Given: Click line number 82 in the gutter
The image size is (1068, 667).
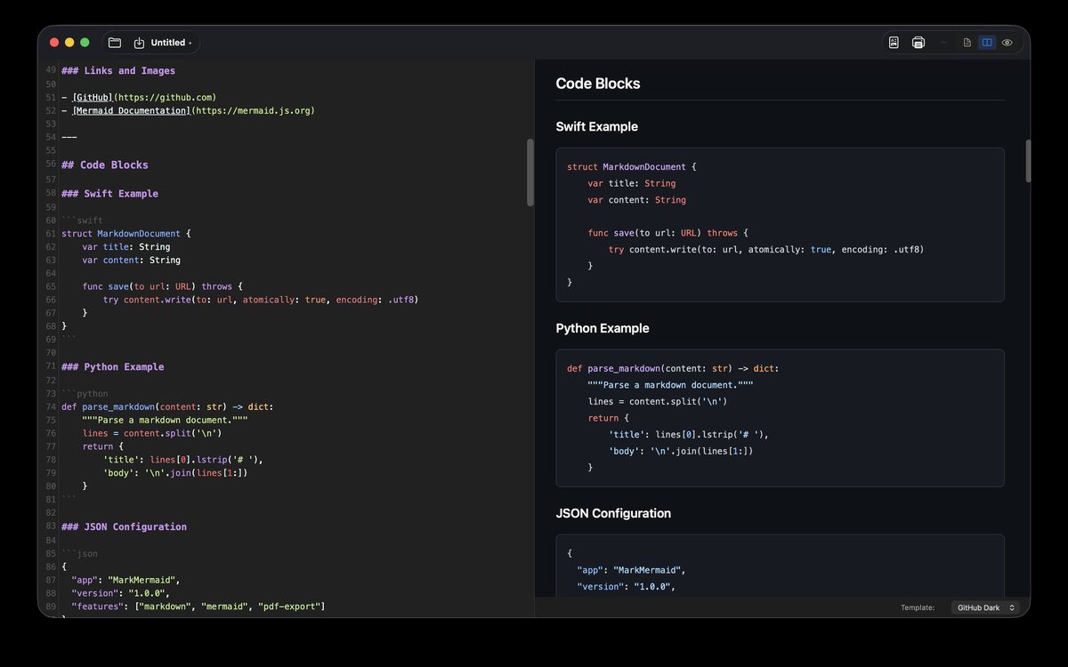Looking at the screenshot, I should (x=51, y=513).
